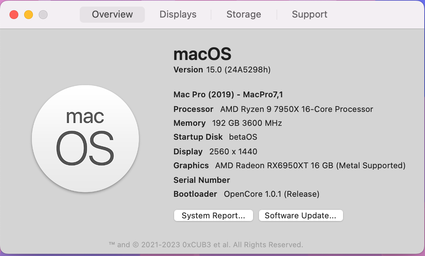Image resolution: width=425 pixels, height=256 pixels.
Task: Close the window with the red button
Action: [14, 15]
